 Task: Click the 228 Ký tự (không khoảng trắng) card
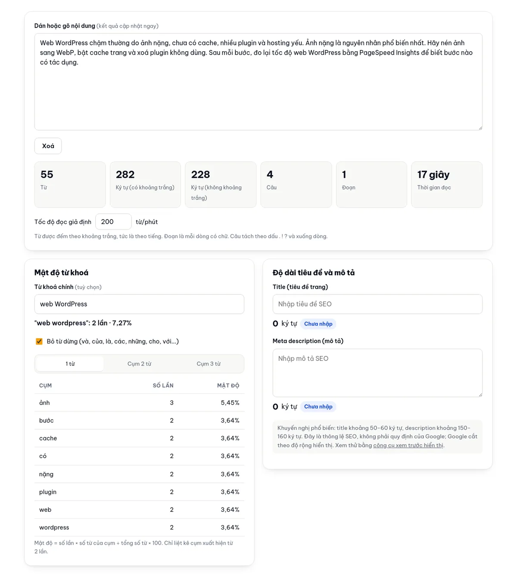click(221, 185)
